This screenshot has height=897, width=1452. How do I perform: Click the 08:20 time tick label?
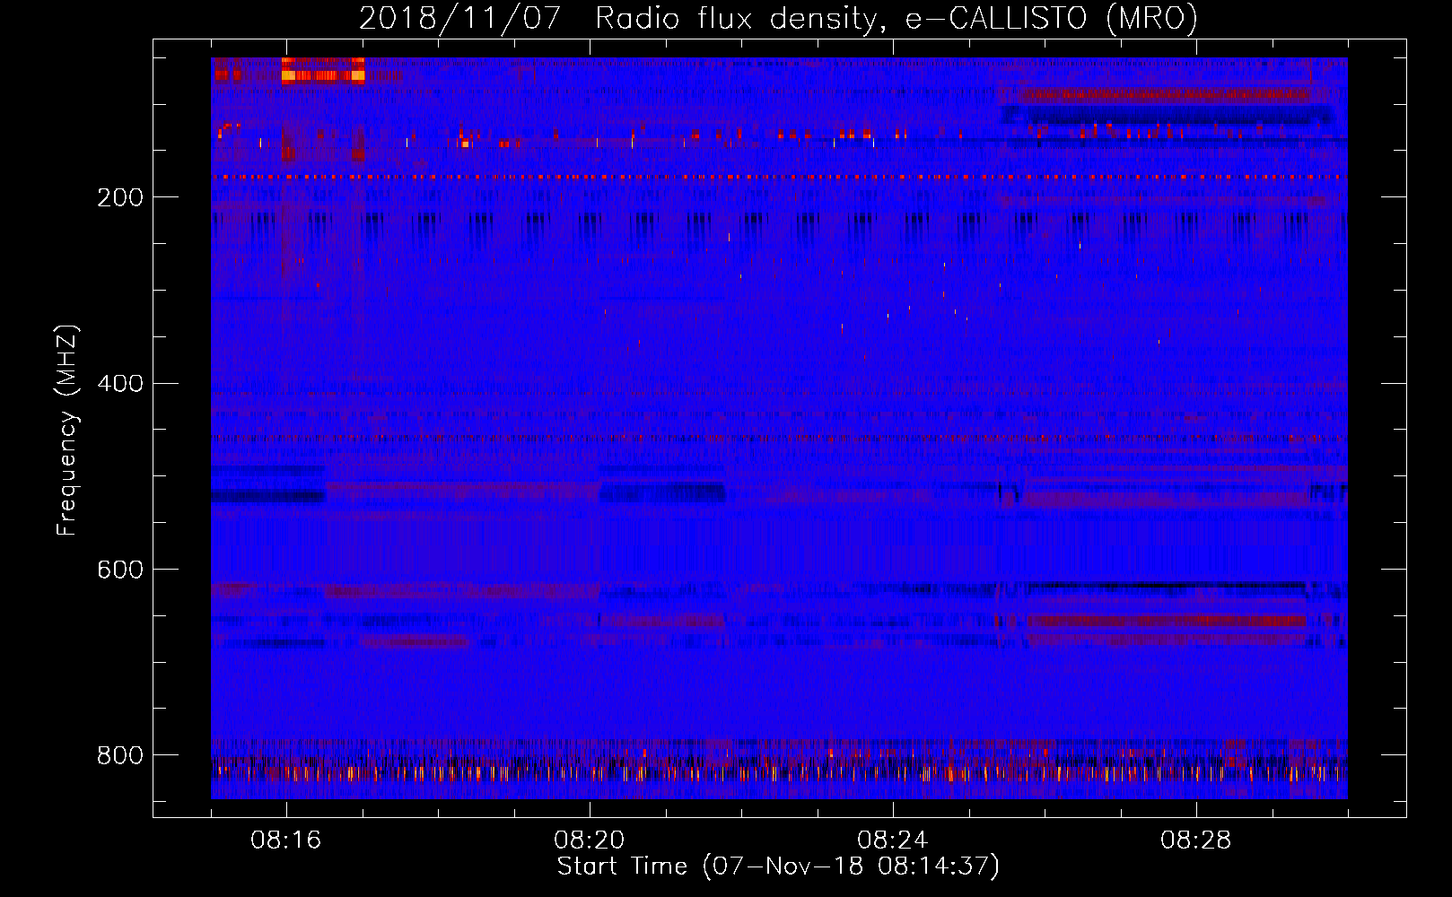[x=590, y=840]
